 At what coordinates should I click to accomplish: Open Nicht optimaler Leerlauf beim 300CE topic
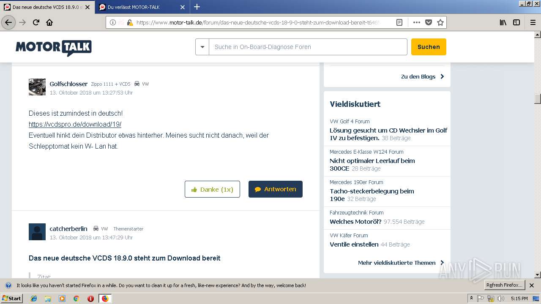(x=372, y=164)
